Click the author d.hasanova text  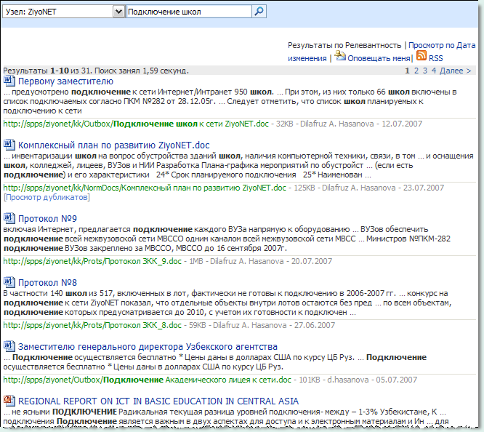(x=348, y=380)
